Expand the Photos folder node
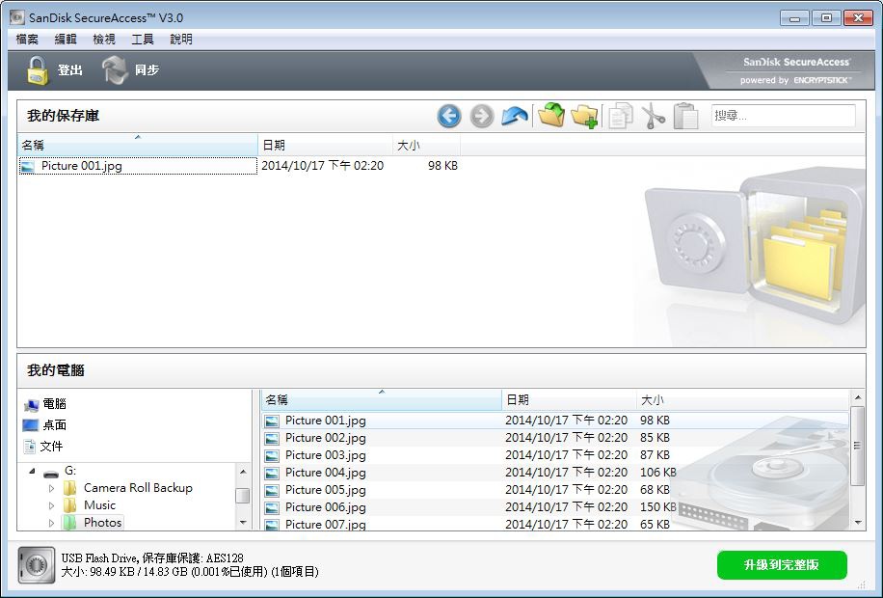Viewport: 883px width, 598px height. pos(51,523)
